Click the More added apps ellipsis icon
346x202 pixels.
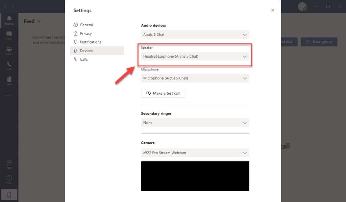point(9,95)
